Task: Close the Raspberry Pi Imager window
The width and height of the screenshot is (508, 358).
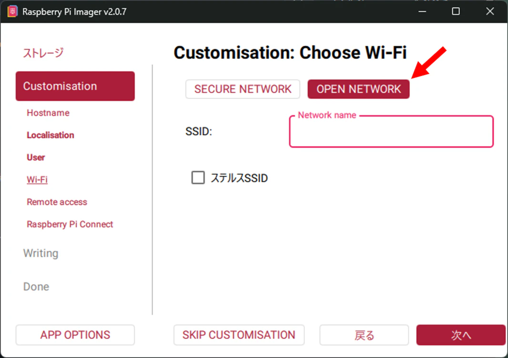Action: (x=490, y=11)
